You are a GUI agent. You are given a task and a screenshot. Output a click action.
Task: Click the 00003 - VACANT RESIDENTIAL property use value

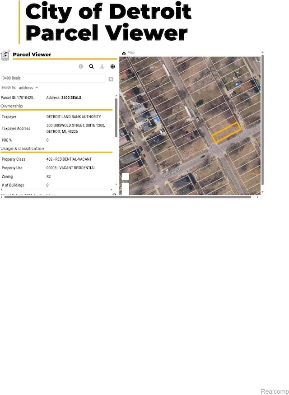pyautogui.click(x=71, y=168)
